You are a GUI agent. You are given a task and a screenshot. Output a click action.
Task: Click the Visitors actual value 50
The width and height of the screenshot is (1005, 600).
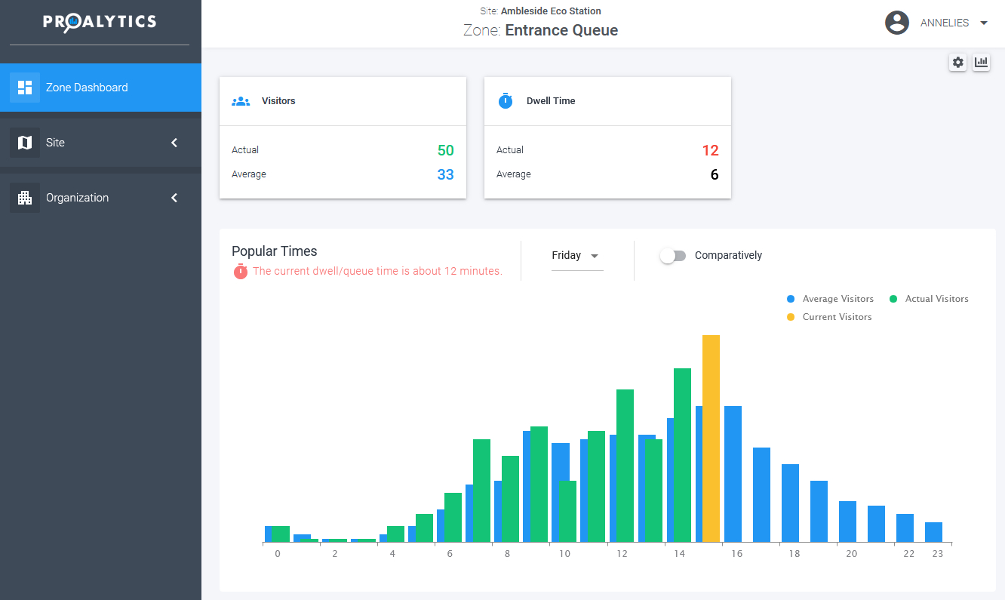[x=446, y=150]
